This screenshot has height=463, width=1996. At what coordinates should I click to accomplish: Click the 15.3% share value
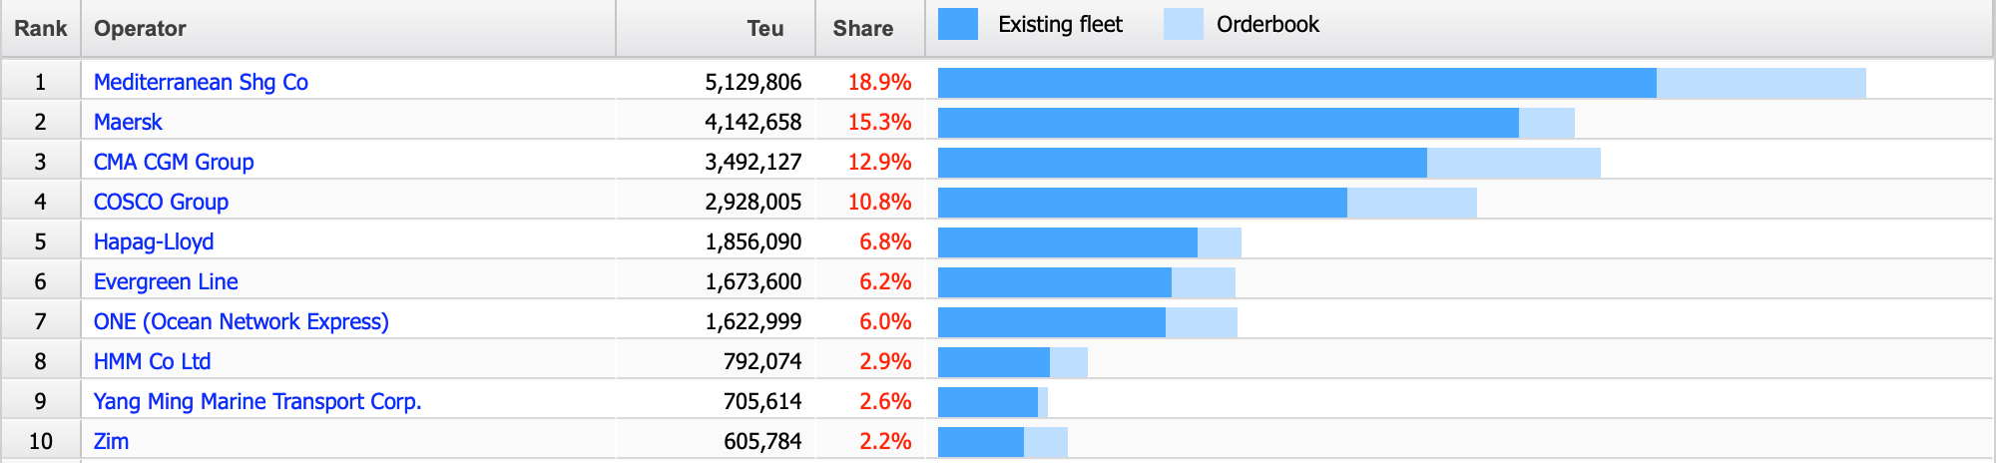point(879,122)
